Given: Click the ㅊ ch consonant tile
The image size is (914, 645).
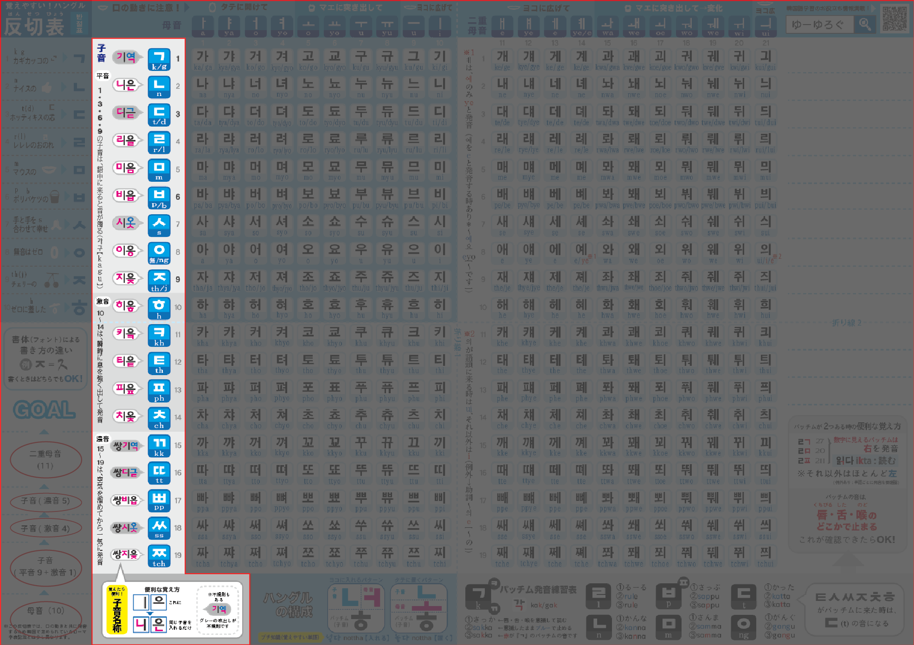Looking at the screenshot, I should click(159, 418).
